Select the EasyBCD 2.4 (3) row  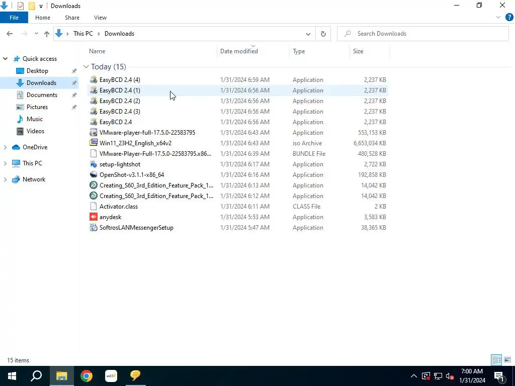click(x=238, y=111)
